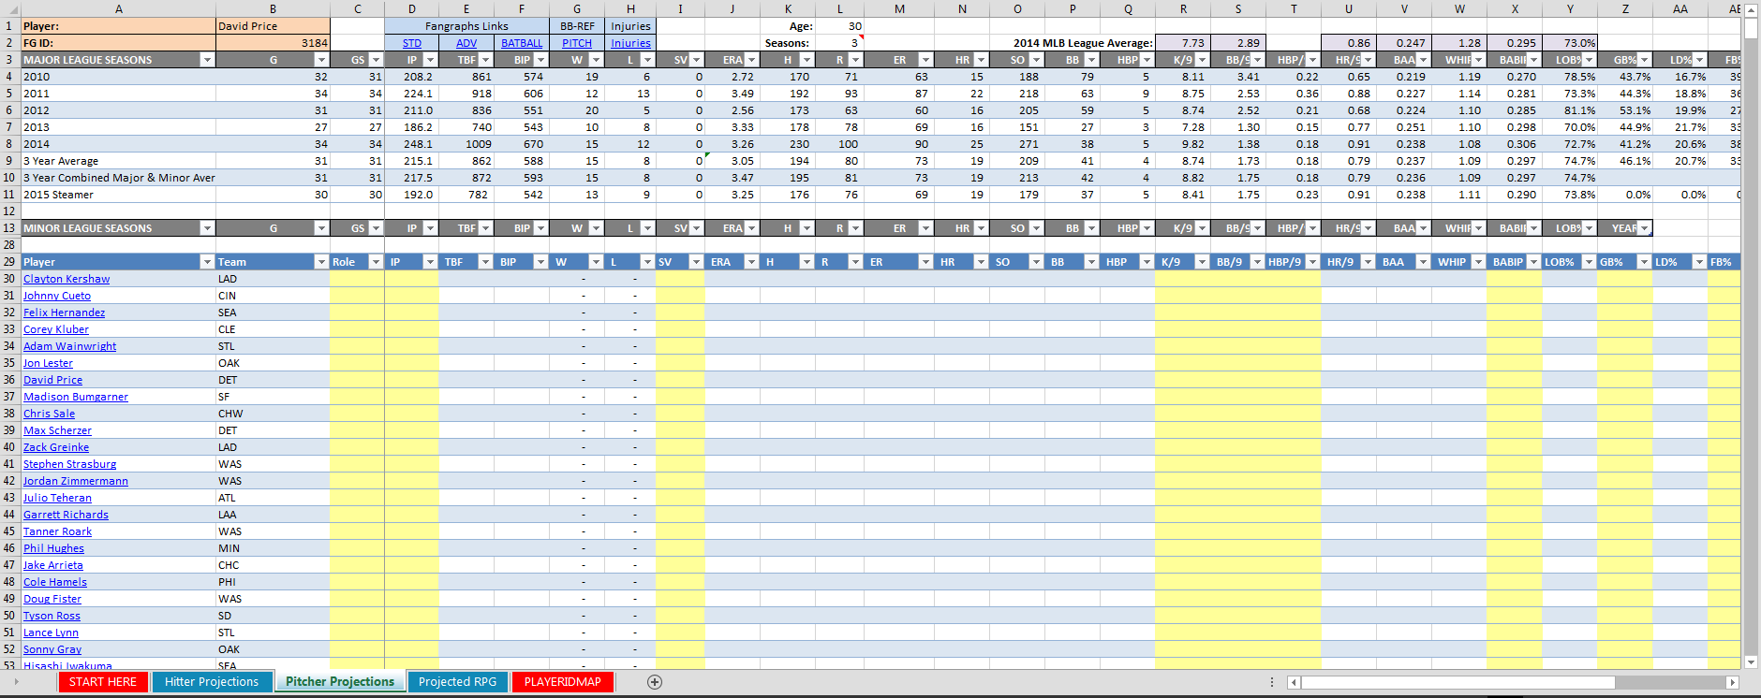Viewport: 1761px width, 698px height.
Task: Open the PLAYERIDMAP sheet tab
Action: (x=562, y=682)
